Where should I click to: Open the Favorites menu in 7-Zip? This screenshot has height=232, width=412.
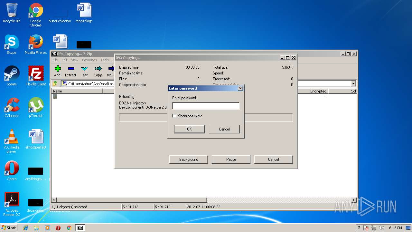(x=89, y=60)
